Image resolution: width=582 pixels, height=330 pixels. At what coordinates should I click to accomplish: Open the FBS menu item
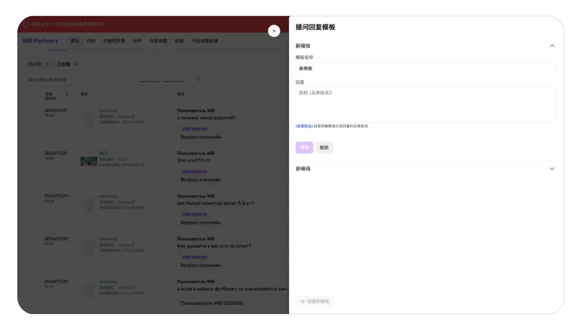tap(91, 41)
